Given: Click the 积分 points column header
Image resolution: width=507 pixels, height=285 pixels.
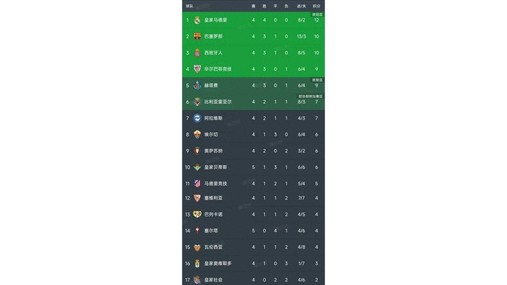Looking at the screenshot, I should pyautogui.click(x=317, y=6).
